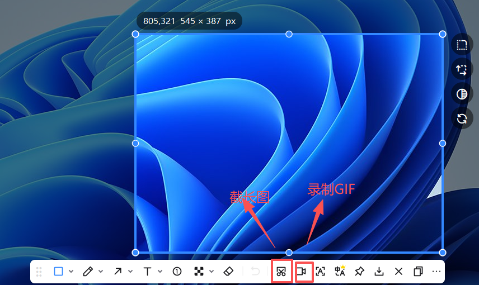Image resolution: width=479 pixels, height=285 pixels.
Task: Copy screenshot to clipboard icon
Action: click(x=418, y=271)
